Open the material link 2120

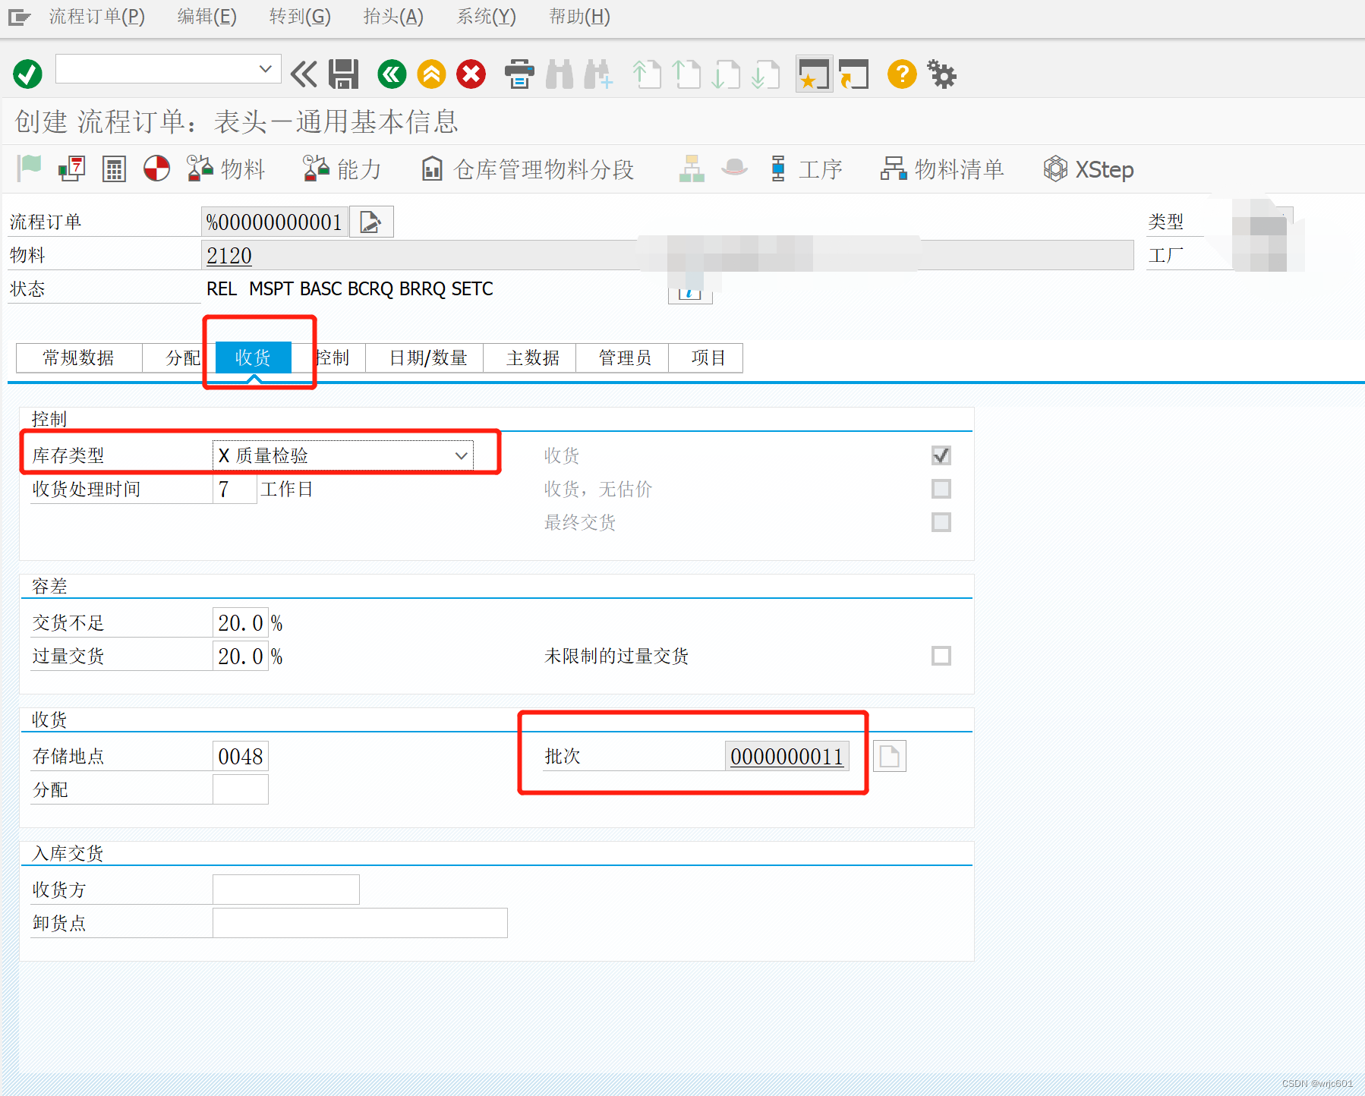(x=228, y=255)
